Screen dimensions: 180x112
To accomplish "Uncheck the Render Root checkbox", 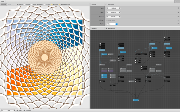I will coord(60,4).
